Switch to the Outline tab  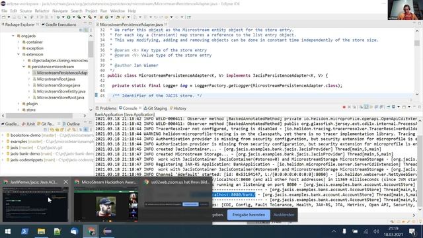click(71, 124)
